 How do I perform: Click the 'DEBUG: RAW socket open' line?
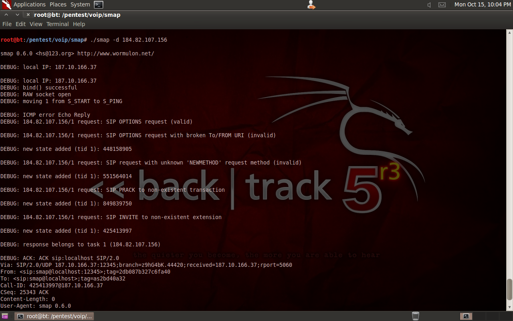pos(36,94)
